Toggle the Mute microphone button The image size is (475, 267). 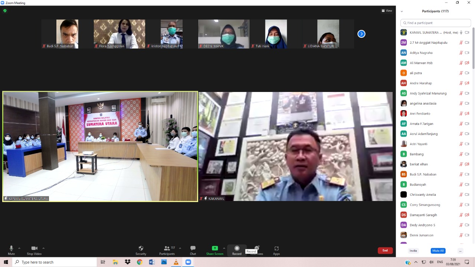coord(11,248)
